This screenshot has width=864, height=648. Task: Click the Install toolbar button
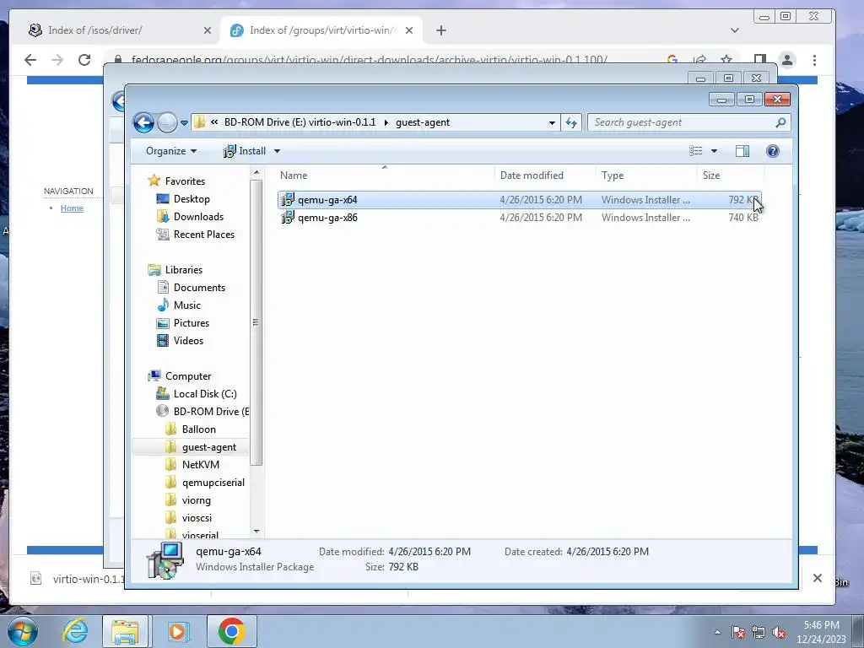tap(245, 151)
